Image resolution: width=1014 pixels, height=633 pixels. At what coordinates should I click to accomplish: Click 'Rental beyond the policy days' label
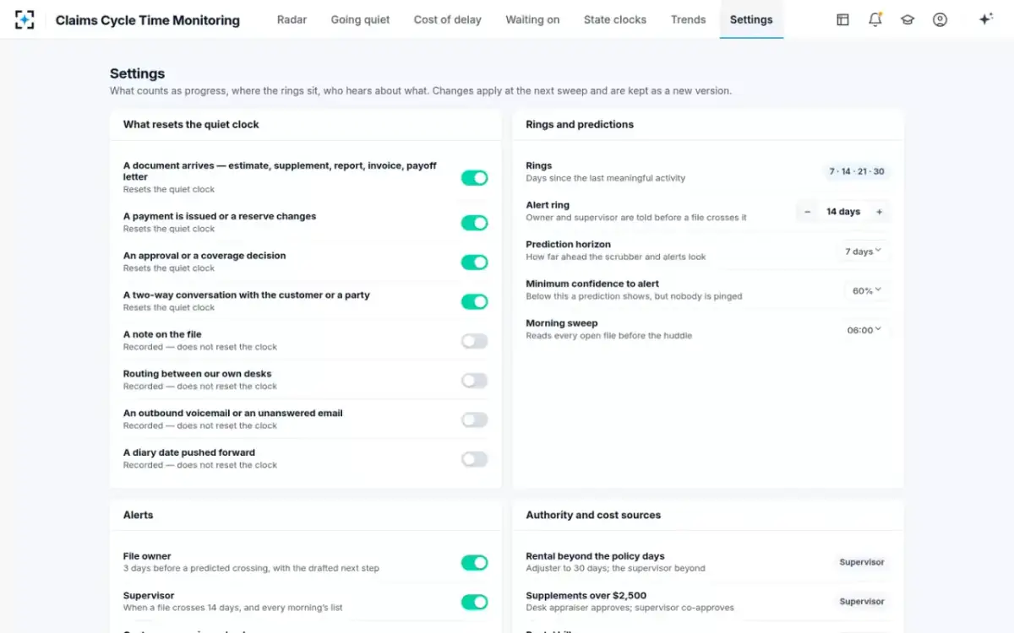coord(595,556)
